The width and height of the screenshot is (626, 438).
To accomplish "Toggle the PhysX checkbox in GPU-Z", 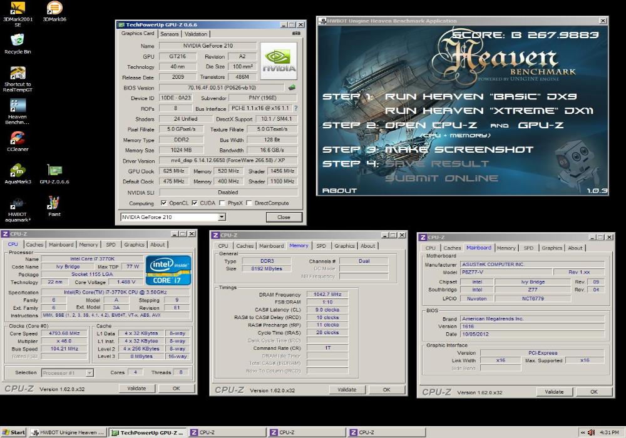I will pyautogui.click(x=222, y=203).
